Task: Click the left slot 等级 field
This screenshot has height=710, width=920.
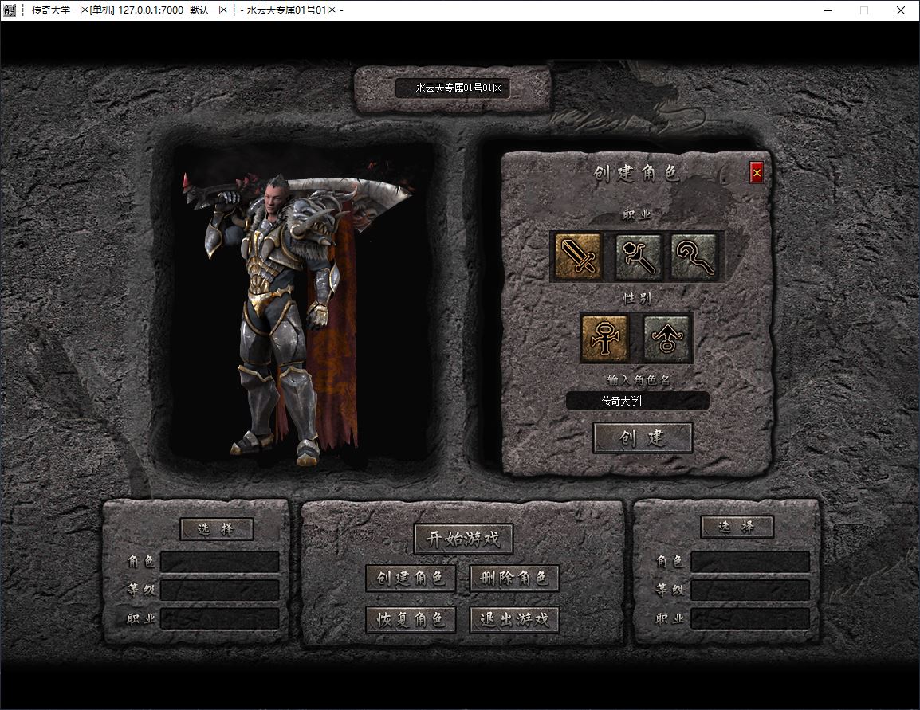Action: (220, 590)
